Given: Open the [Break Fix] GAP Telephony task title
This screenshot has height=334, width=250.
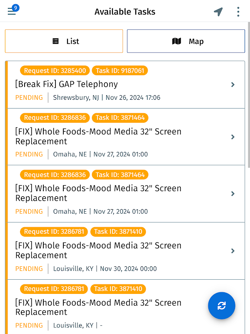Looking at the screenshot, I should (67, 84).
